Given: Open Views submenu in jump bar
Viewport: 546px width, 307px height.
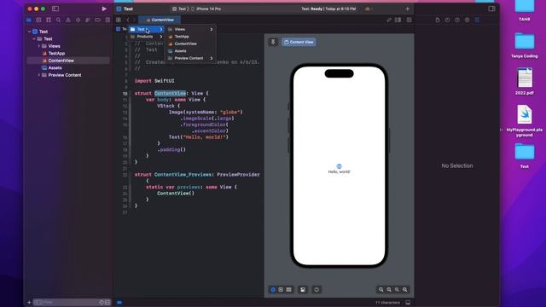Looking at the screenshot, I should click(x=190, y=29).
